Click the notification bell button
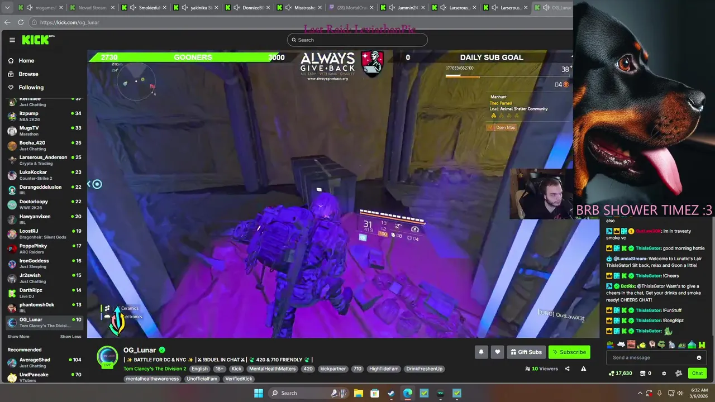 (481, 352)
